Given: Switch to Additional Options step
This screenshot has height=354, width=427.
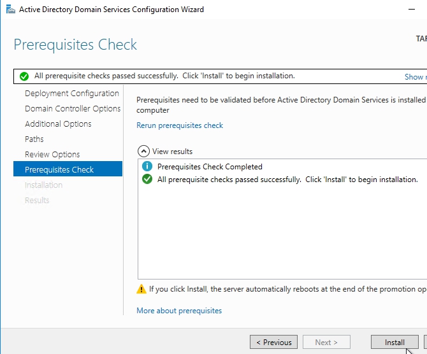Looking at the screenshot, I should (58, 124).
